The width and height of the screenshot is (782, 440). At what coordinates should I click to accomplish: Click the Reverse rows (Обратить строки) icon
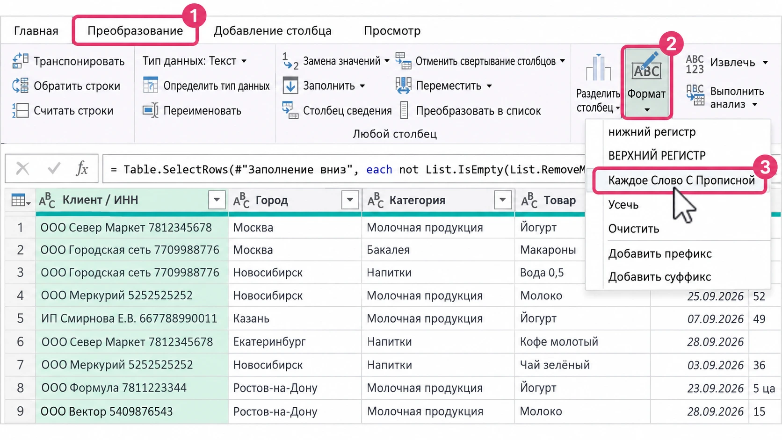click(20, 86)
